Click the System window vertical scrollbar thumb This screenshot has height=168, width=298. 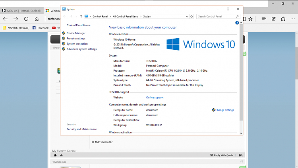pyautogui.click(x=241, y=72)
